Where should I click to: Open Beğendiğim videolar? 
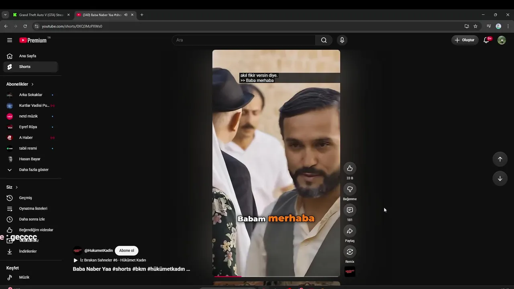coord(31,230)
